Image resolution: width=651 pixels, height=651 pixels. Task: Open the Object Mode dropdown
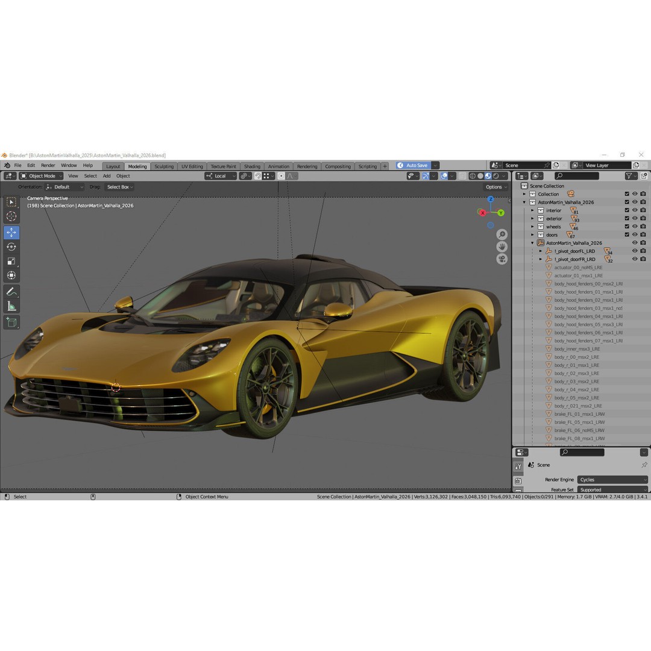point(42,176)
